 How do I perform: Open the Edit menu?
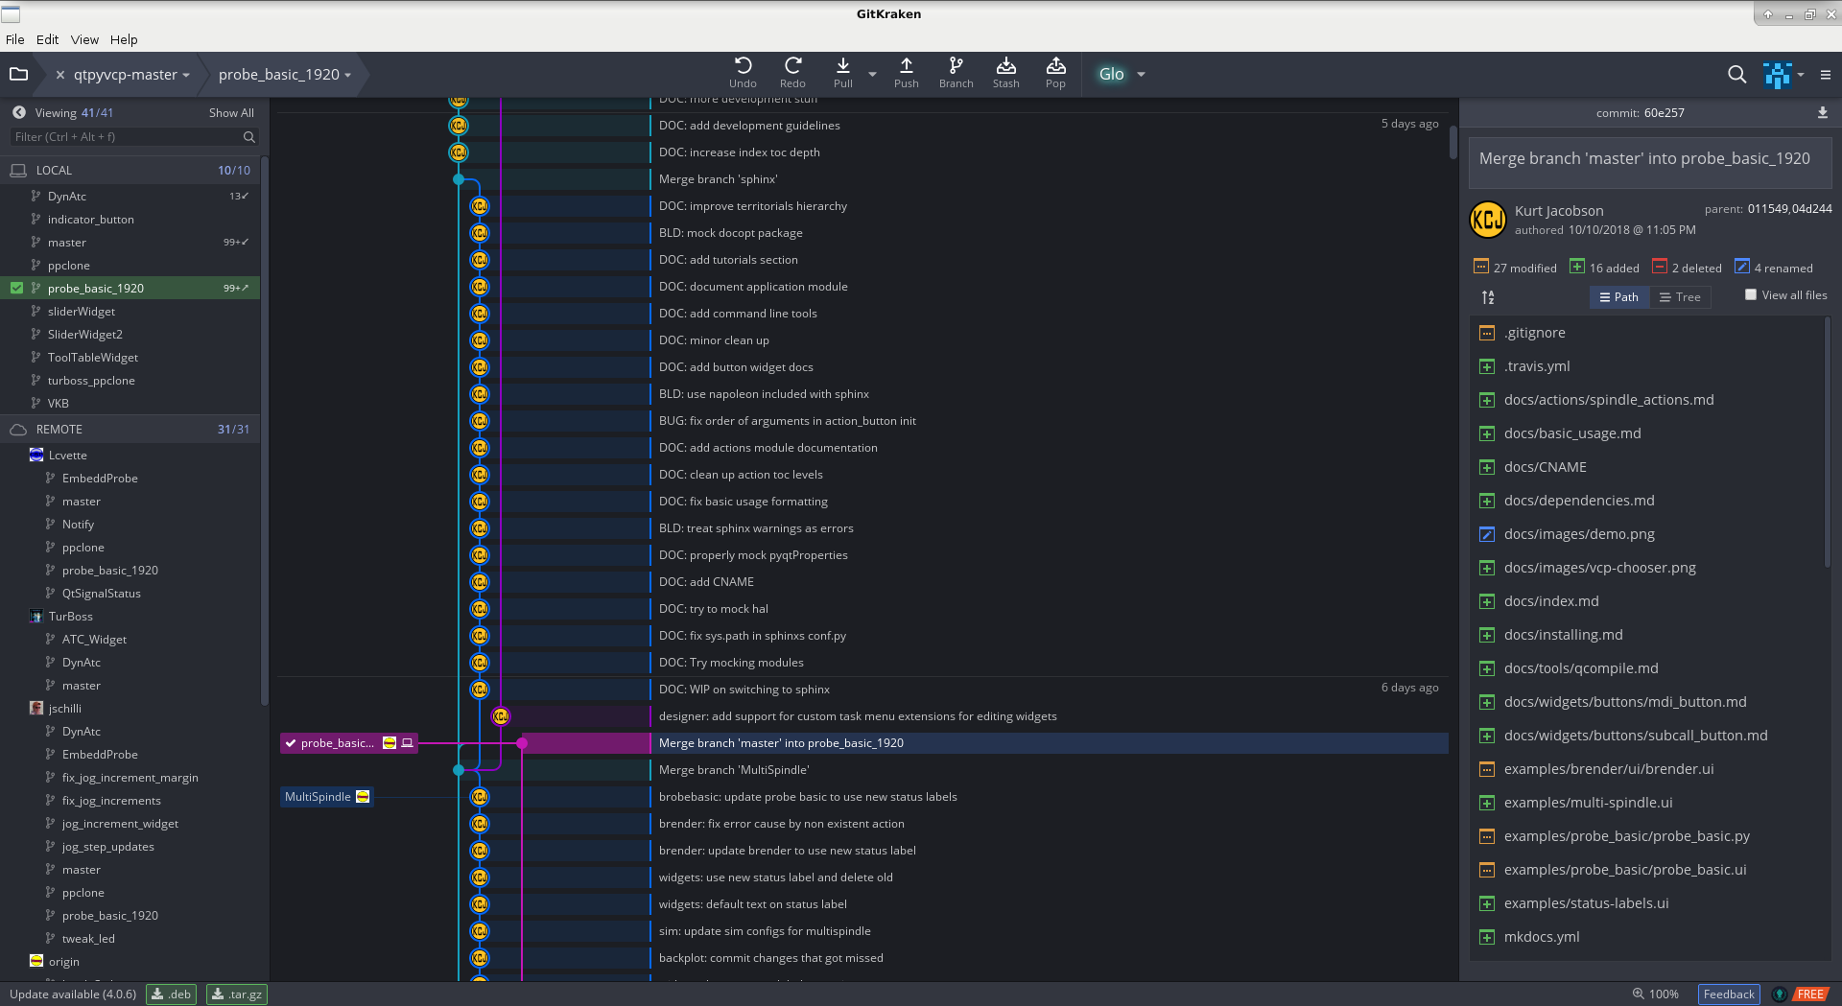(x=47, y=39)
